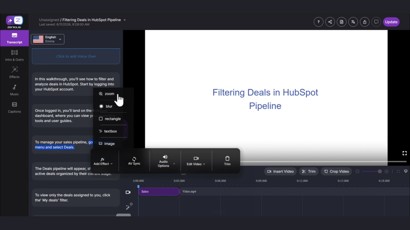Expand the project title dropdown arrow
Image resolution: width=410 pixels, height=230 pixels.
click(125, 20)
